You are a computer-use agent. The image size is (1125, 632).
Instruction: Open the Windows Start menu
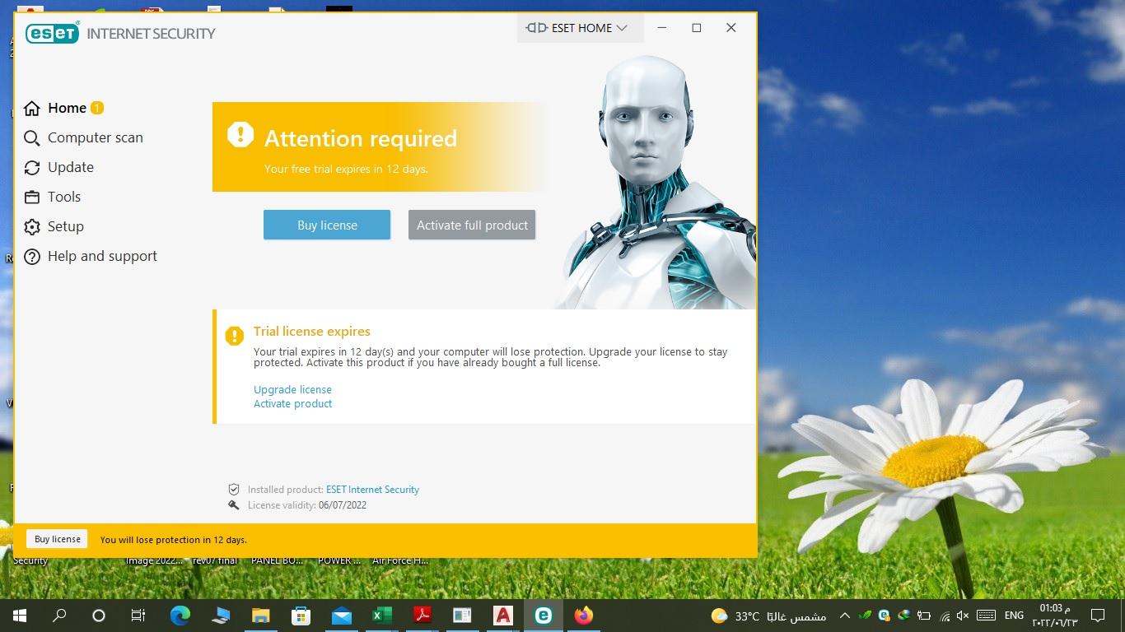click(x=20, y=615)
